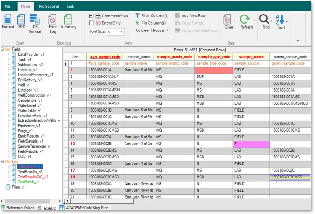Switch to the Professional ribbon tab
Screen dimensions: 315x214
click(x=49, y=6)
